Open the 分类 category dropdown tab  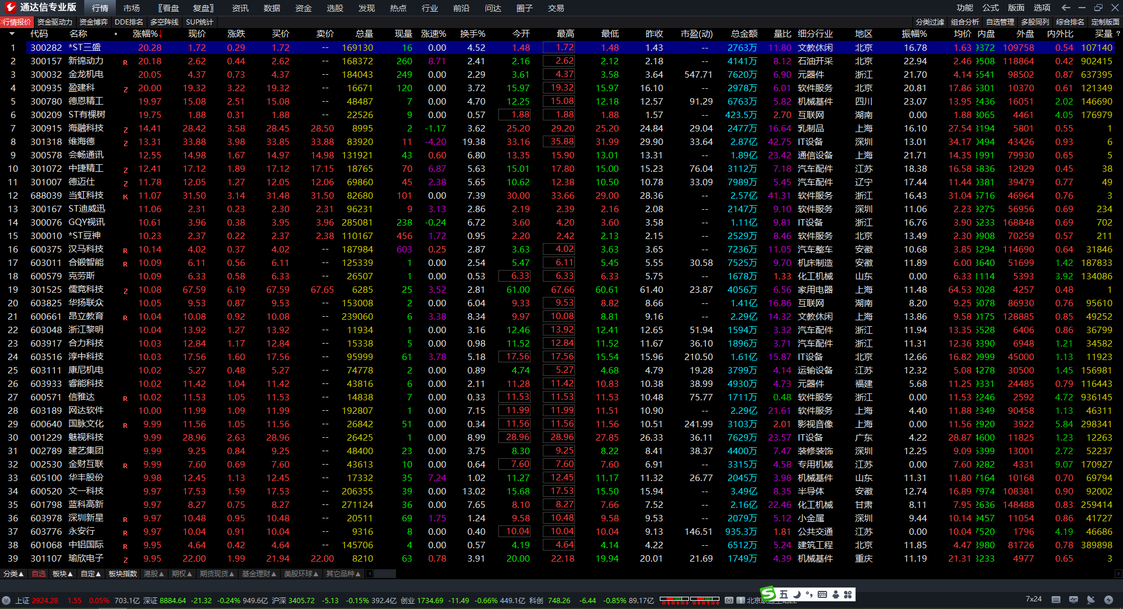(x=13, y=574)
